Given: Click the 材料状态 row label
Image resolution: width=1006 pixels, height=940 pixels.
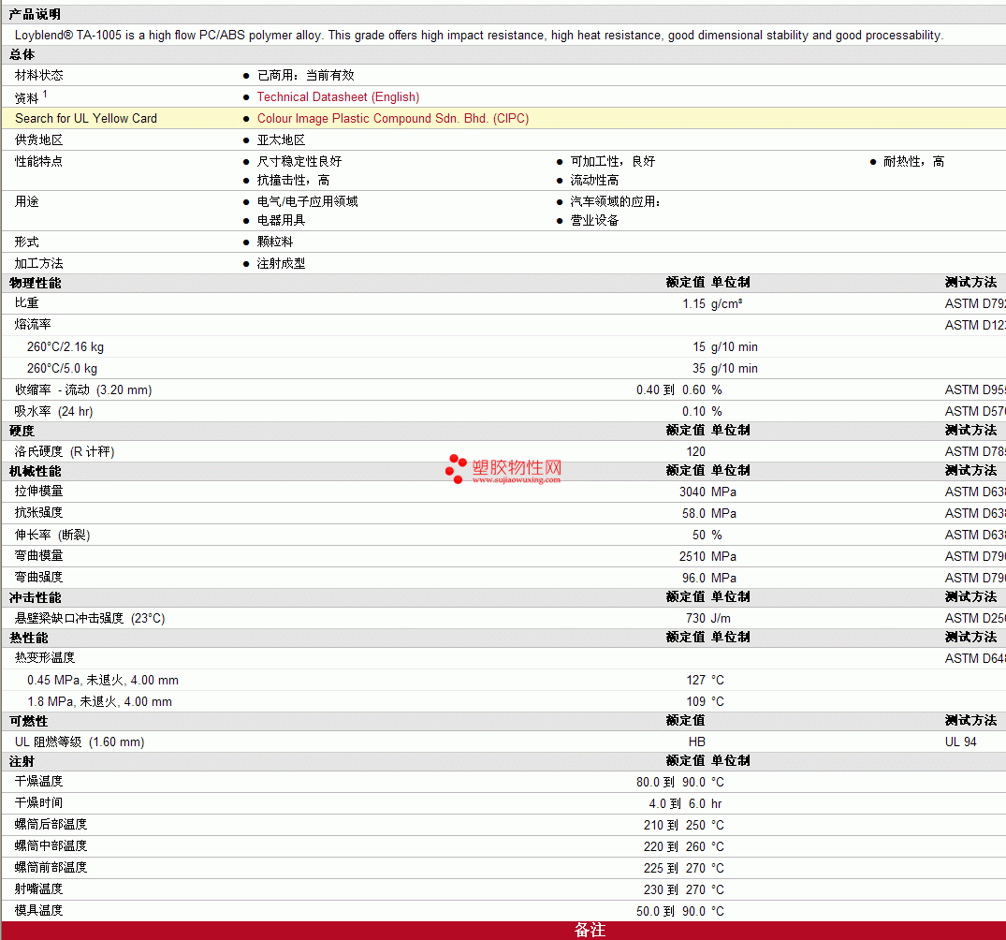Looking at the screenshot, I should (39, 76).
